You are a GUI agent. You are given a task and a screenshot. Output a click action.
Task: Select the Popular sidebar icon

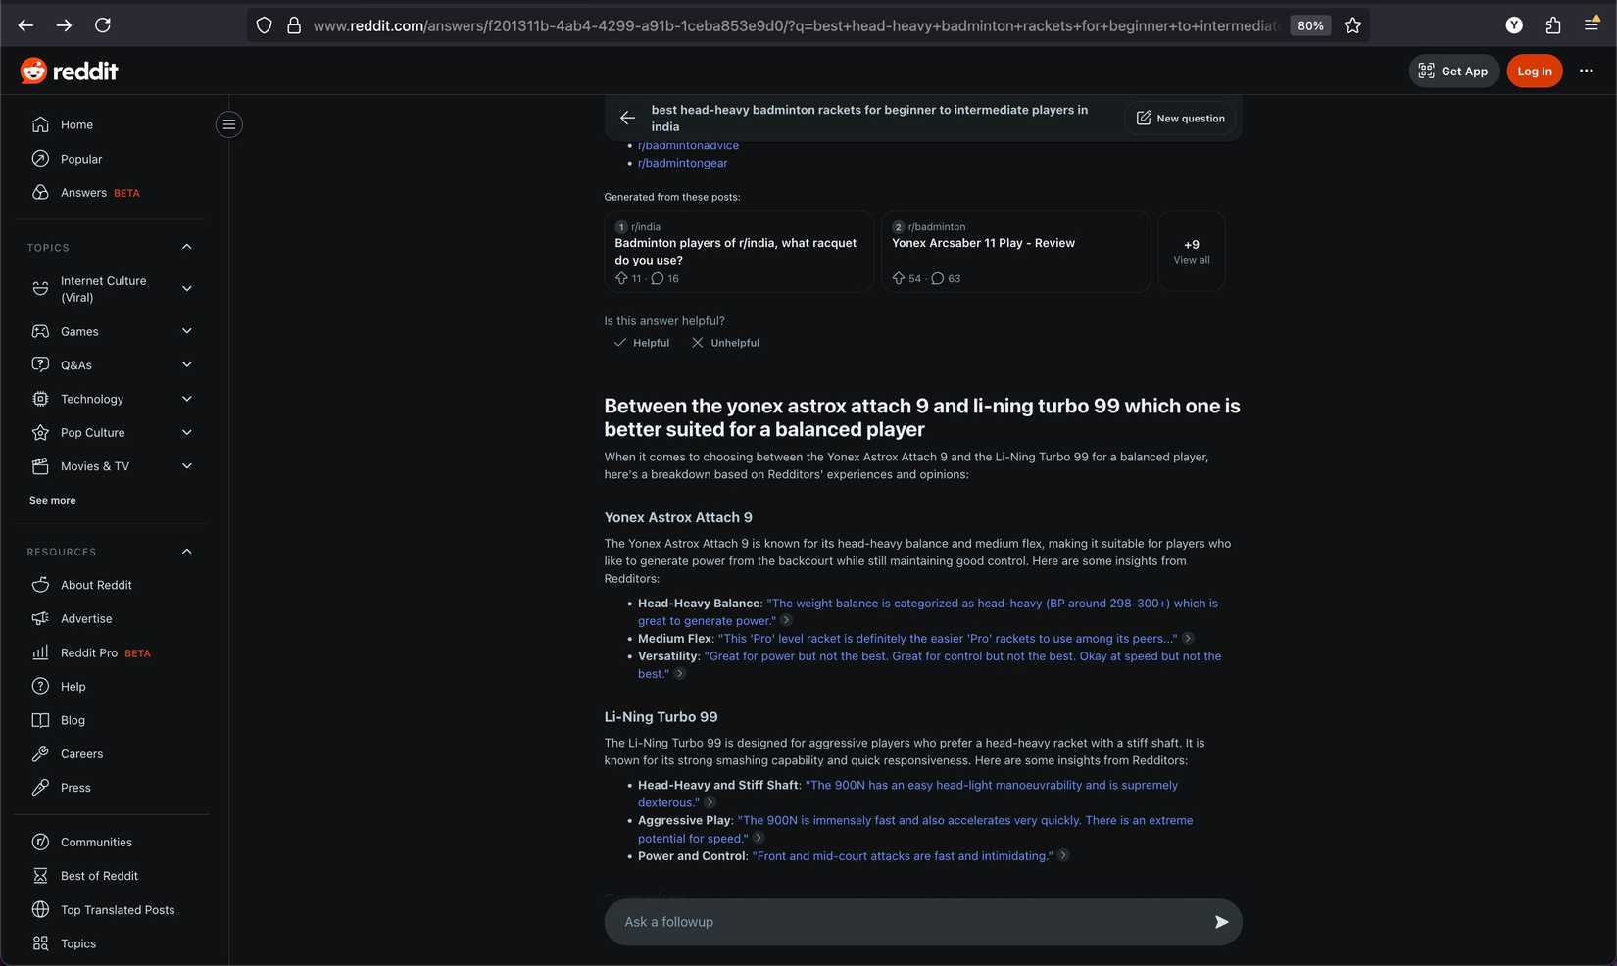pos(40,158)
